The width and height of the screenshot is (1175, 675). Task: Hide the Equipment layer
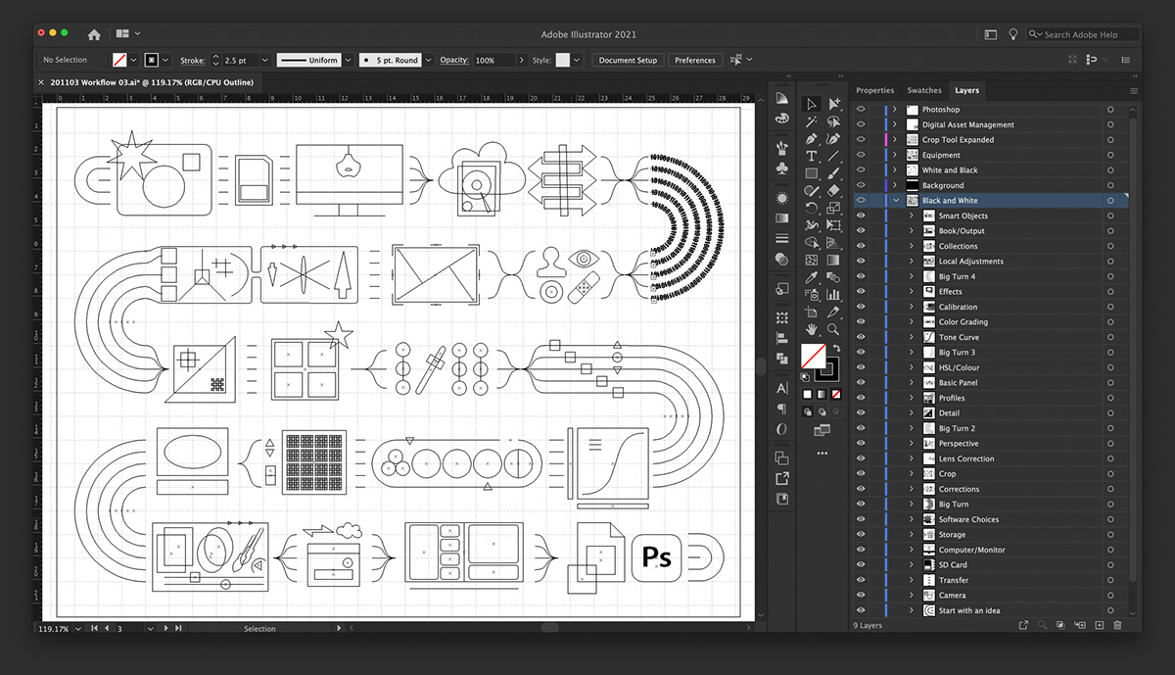[861, 155]
